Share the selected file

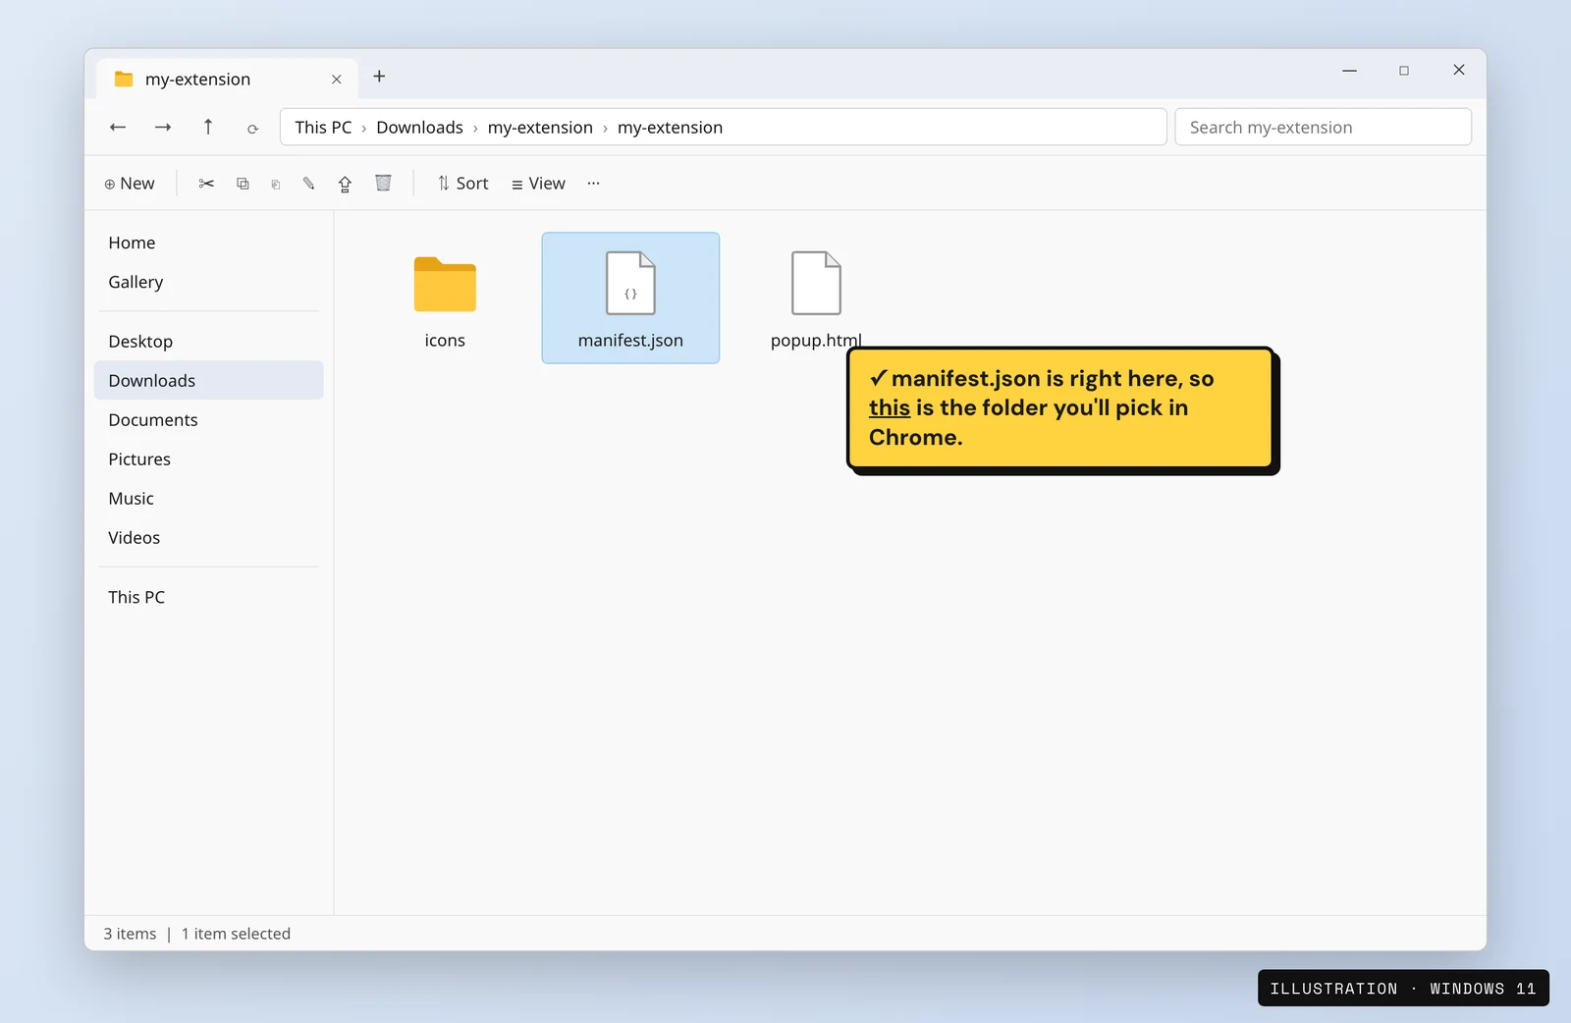(x=345, y=184)
